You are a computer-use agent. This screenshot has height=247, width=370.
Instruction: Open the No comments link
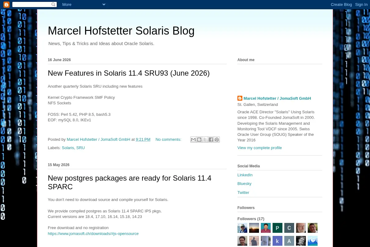point(168,140)
